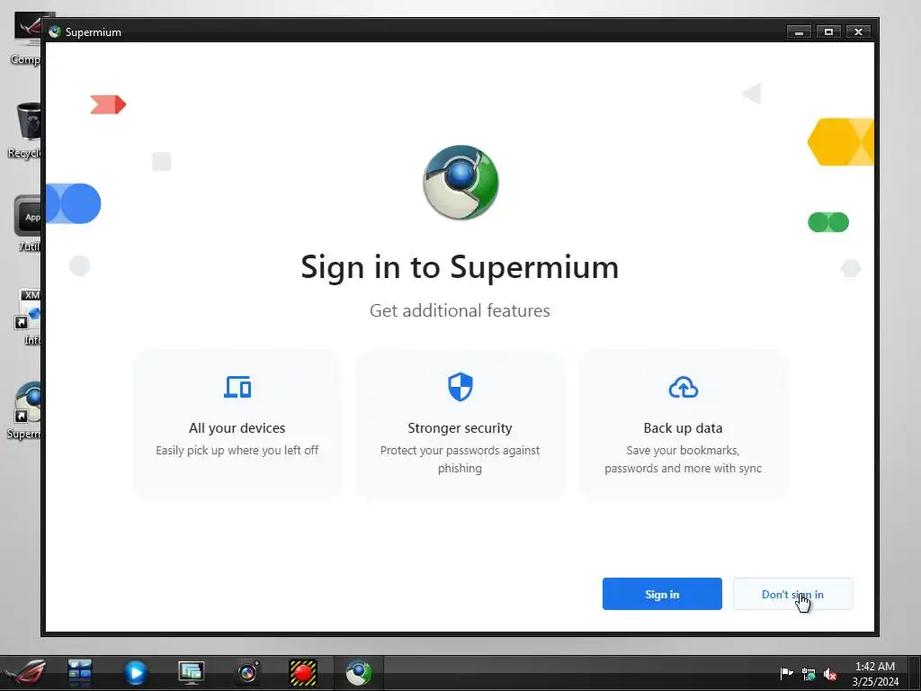Click Save your bookmarks, passwords text
The height and width of the screenshot is (691, 921).
point(684,459)
